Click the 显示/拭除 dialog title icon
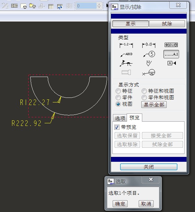 pyautogui.click(x=115, y=7)
